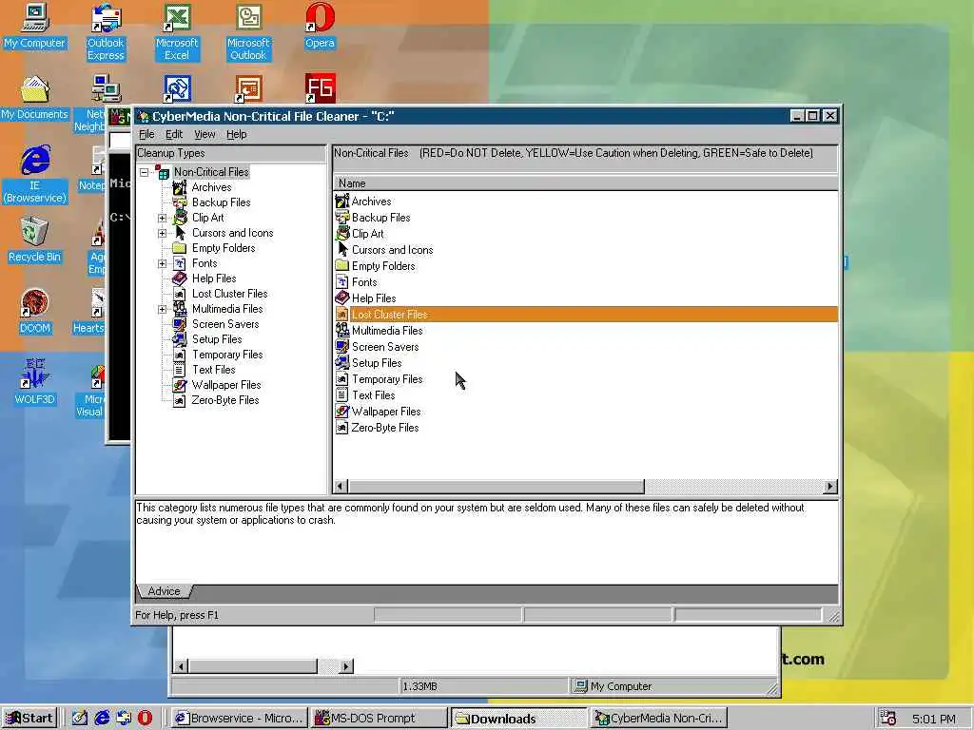Click the Start button

(29, 719)
